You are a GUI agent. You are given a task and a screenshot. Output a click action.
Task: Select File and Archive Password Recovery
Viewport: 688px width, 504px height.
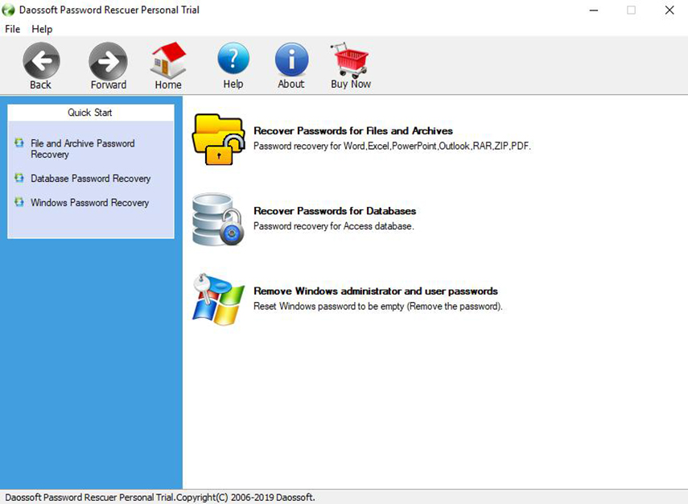[82, 148]
